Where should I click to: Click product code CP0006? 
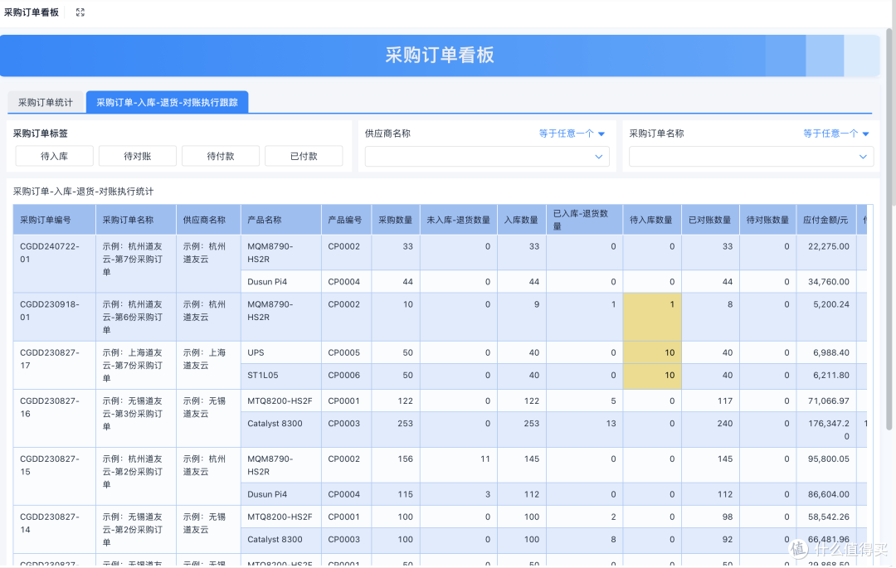pos(344,375)
